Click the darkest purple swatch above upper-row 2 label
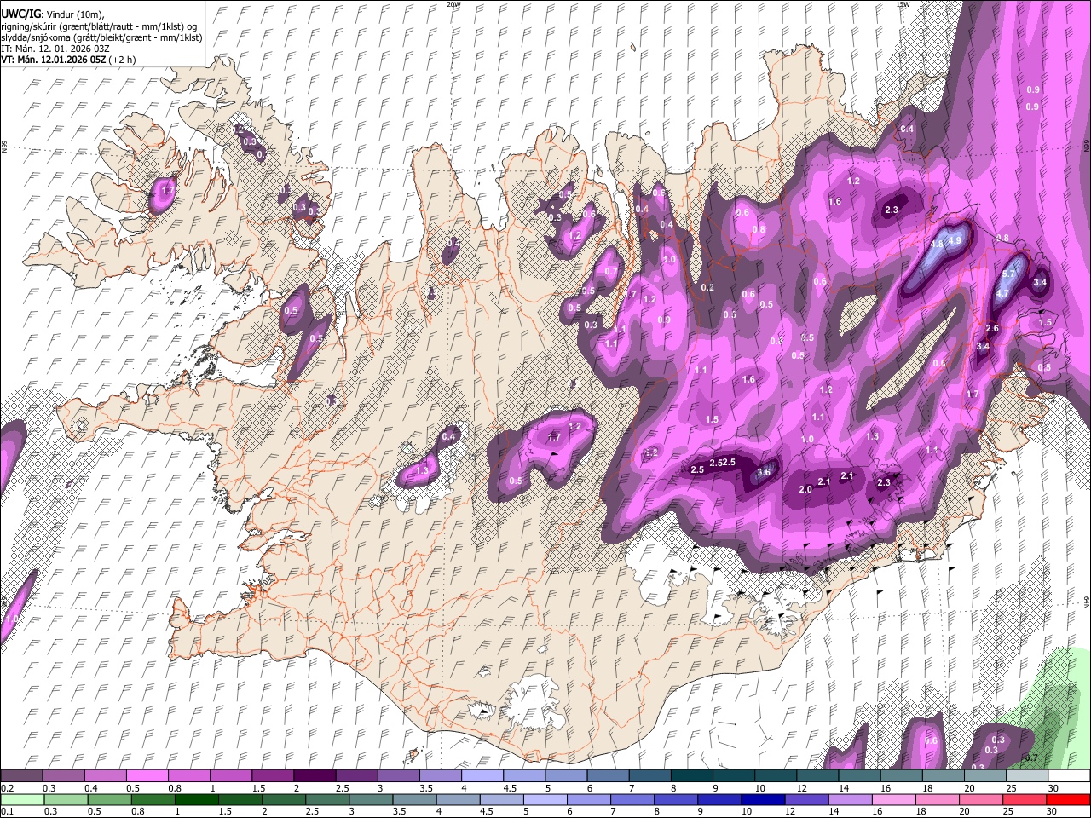 [x=315, y=776]
